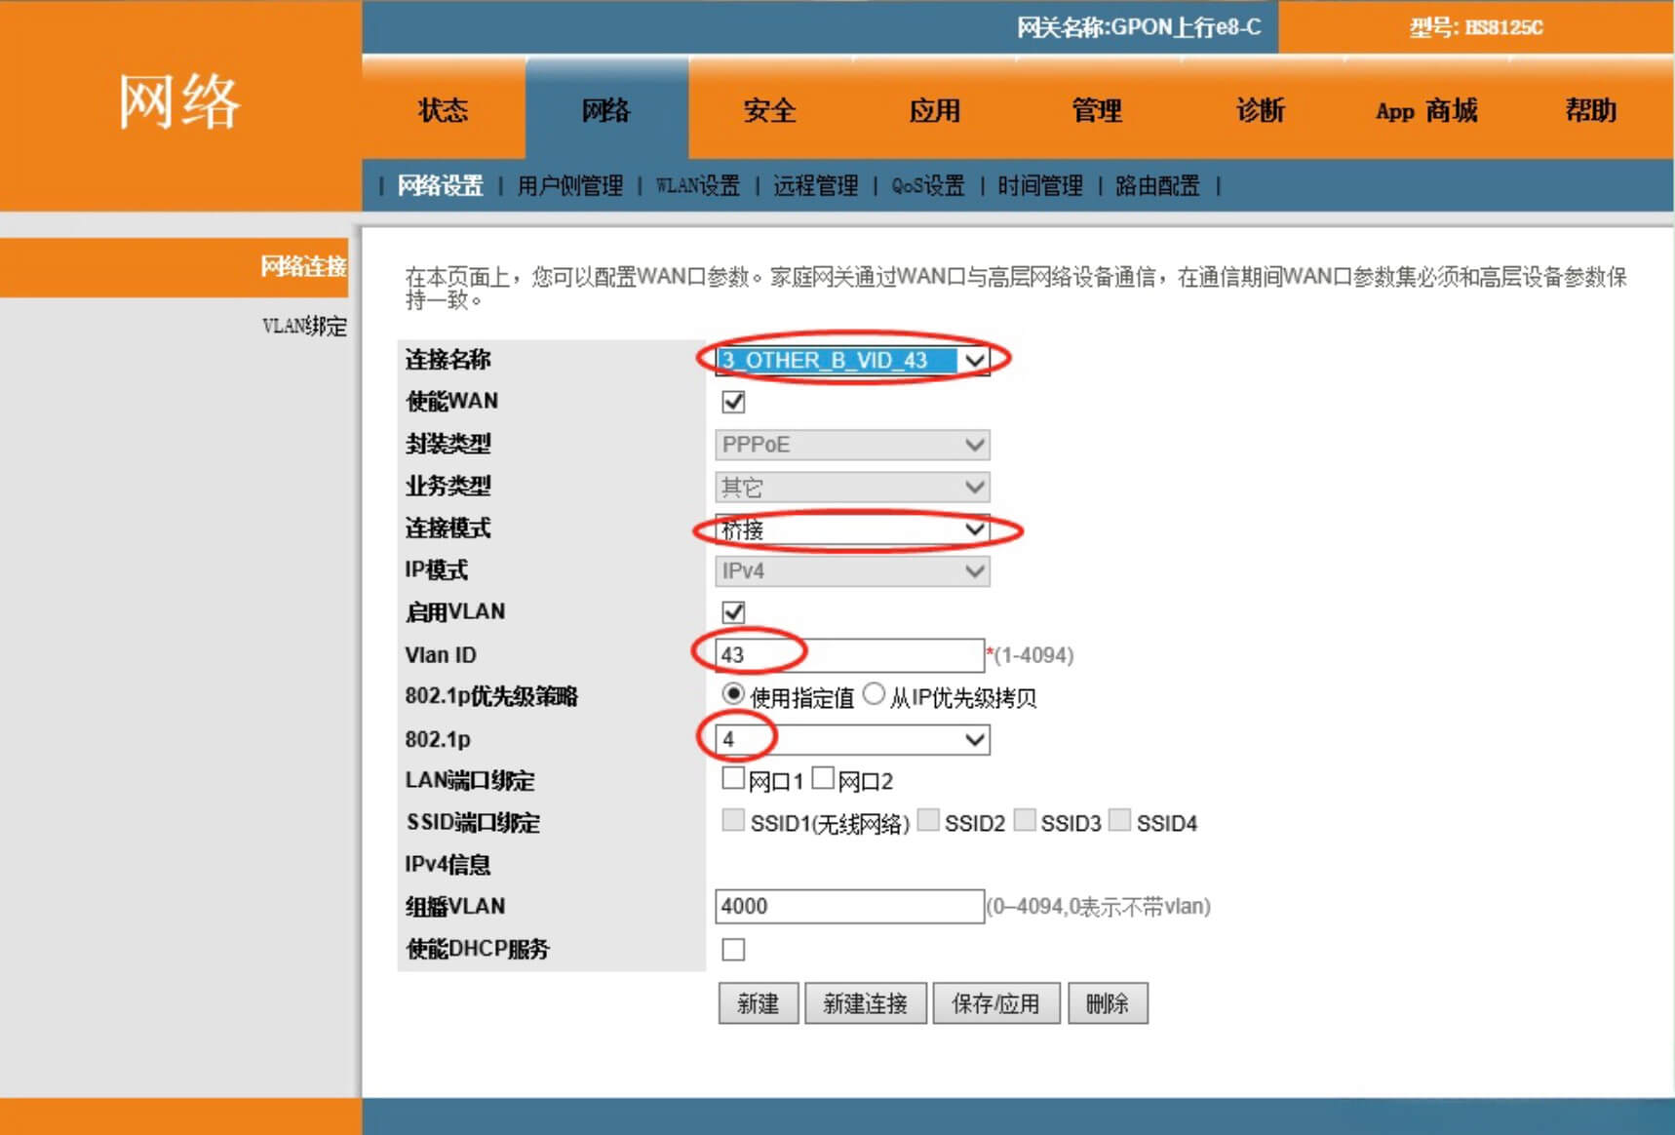The height and width of the screenshot is (1135, 1675).
Task: Click the 保存/应用 button
Action: click(996, 1002)
